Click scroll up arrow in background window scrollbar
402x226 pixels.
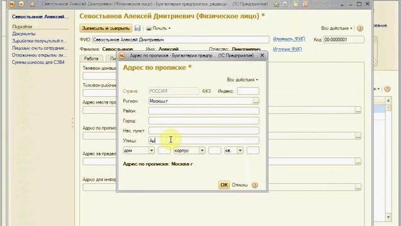click(388, 100)
